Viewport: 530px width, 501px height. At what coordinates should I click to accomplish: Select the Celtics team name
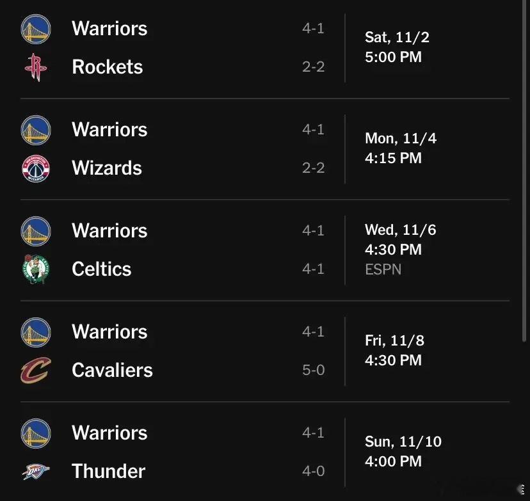tap(101, 269)
